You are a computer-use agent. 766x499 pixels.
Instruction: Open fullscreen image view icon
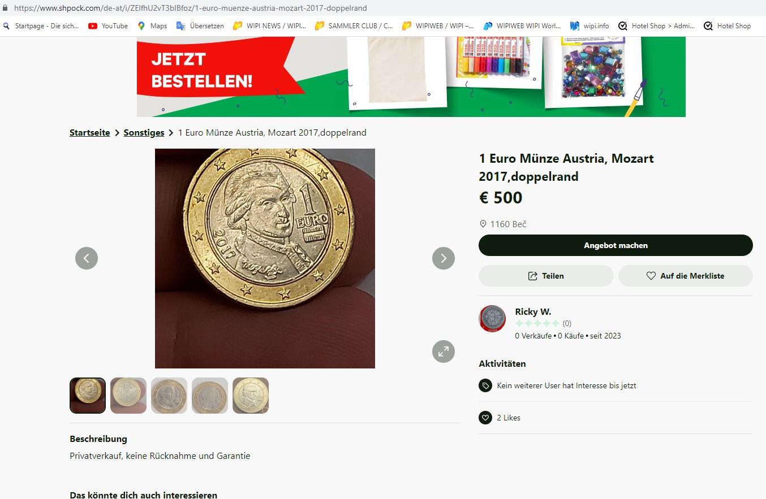point(444,351)
